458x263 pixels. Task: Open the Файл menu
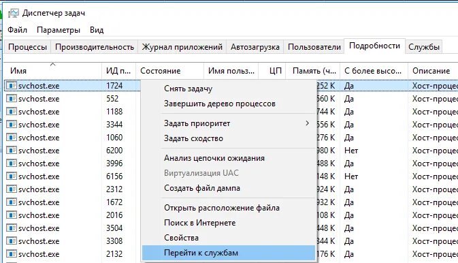17,30
